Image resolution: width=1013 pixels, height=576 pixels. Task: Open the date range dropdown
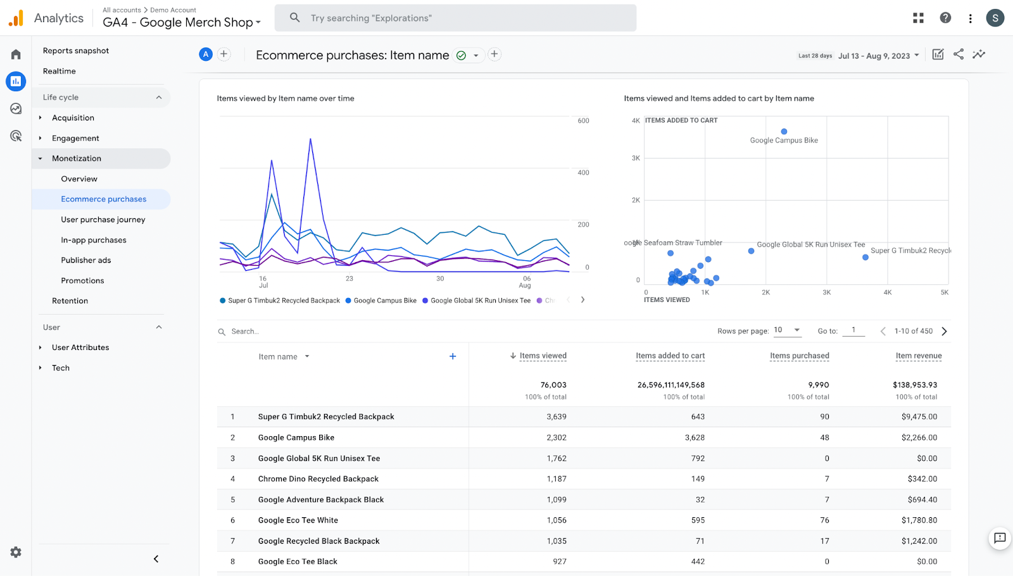tap(879, 56)
